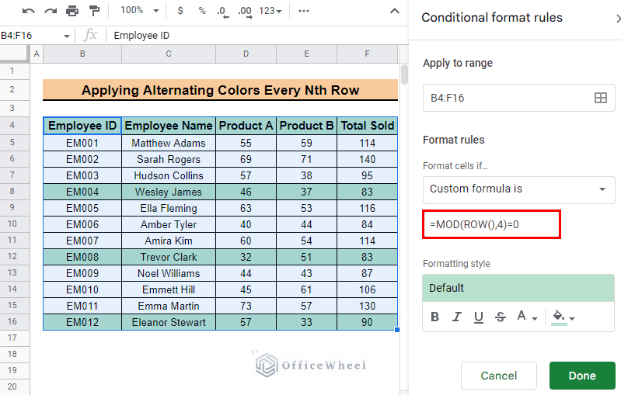Viewport: 621px width, 395px height.
Task: Click the Employee ID header cell
Action: pos(82,126)
